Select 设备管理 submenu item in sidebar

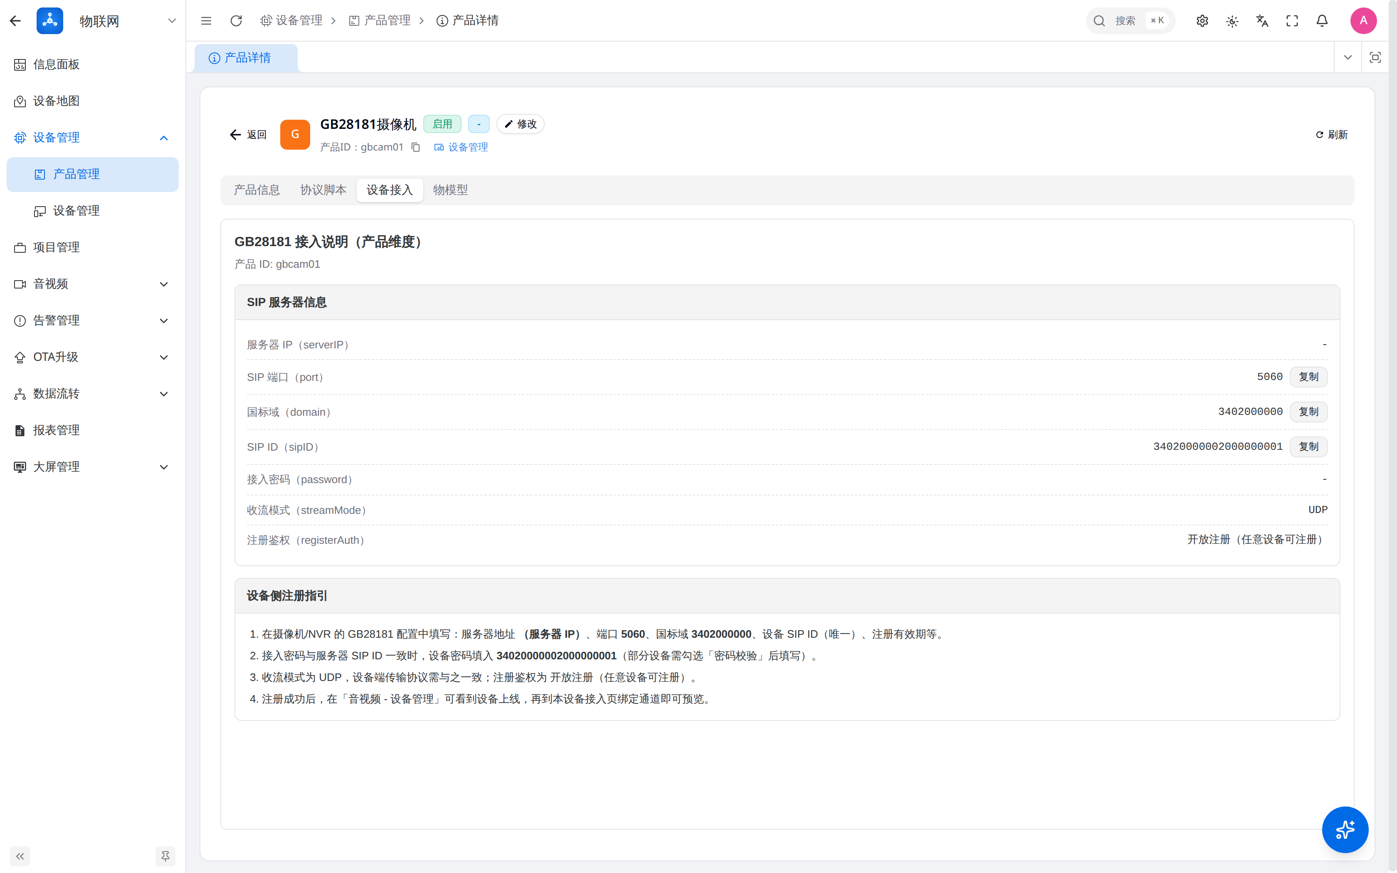coord(92,211)
